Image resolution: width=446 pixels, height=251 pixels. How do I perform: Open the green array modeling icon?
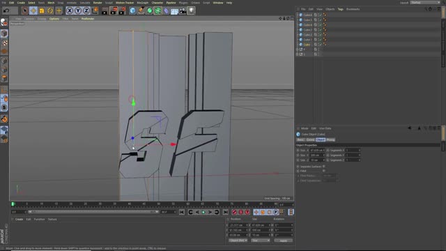158,11
